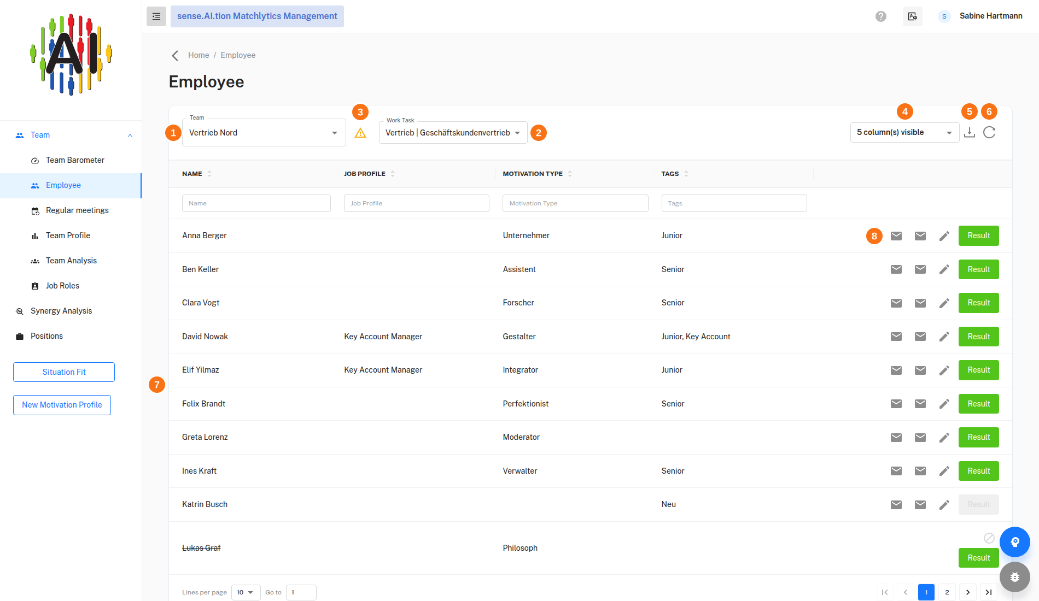Image resolution: width=1039 pixels, height=601 pixels.
Task: Open Job Roles in sidebar
Action: [71, 286]
